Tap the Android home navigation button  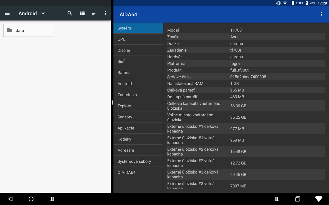point(31,199)
